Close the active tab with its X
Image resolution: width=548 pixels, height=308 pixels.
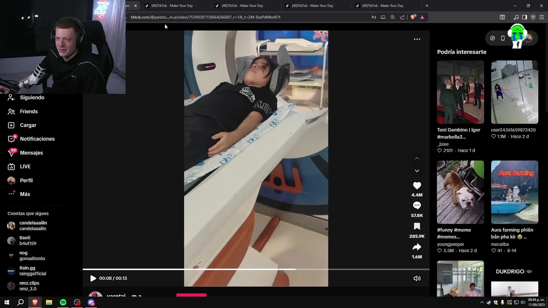tap(135, 6)
